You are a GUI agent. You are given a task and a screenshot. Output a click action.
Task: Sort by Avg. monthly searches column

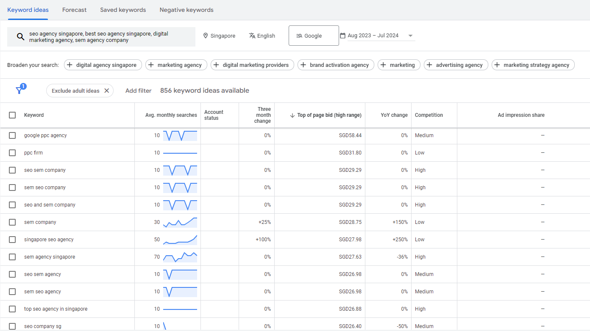click(x=171, y=115)
